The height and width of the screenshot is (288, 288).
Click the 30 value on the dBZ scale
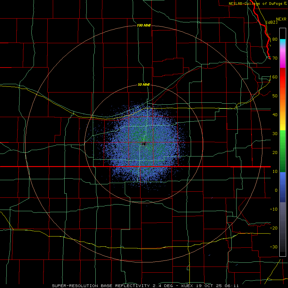[275, 134]
